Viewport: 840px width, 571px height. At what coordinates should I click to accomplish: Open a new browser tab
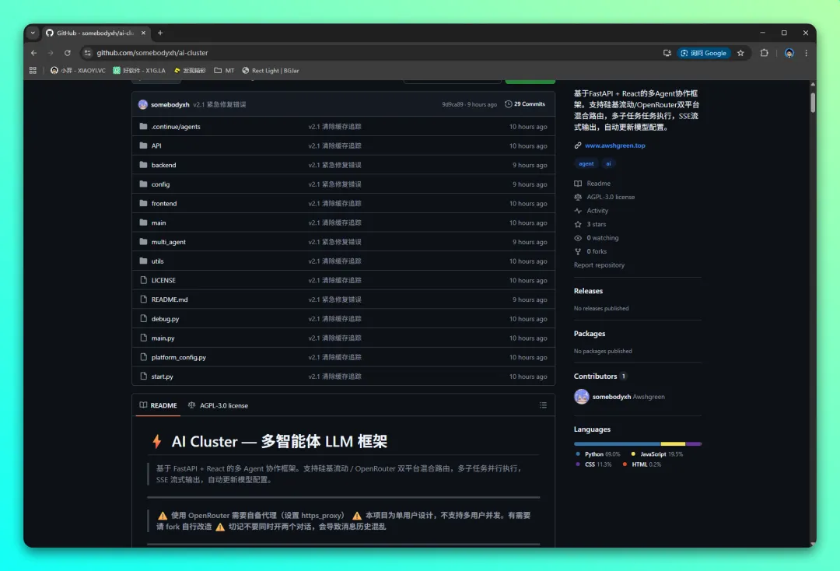(159, 33)
